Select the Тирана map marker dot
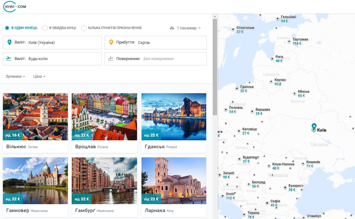 click(x=244, y=215)
